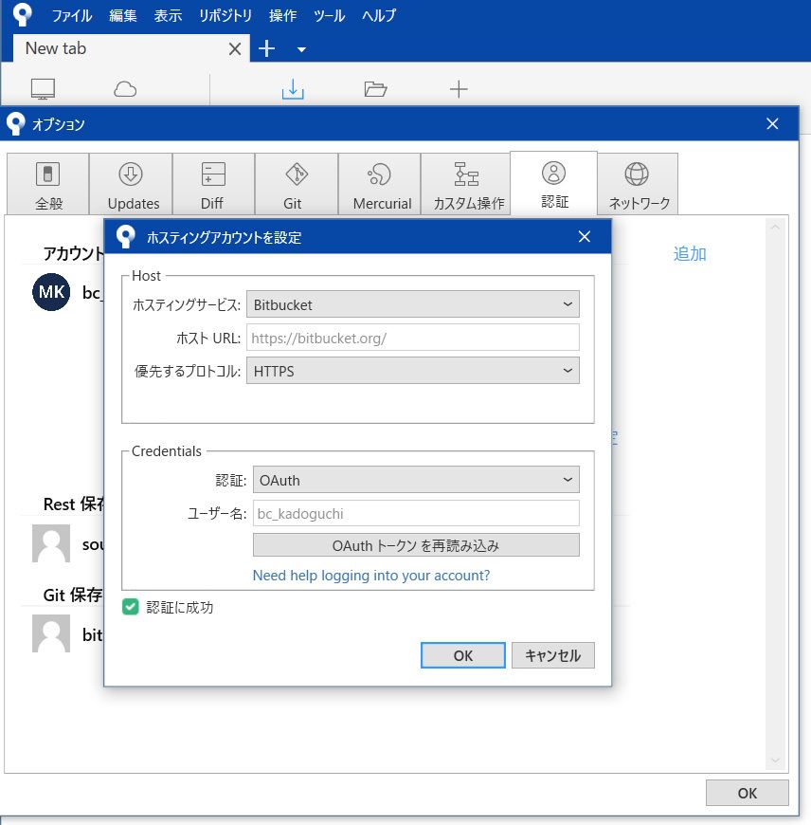Open the ファイル menu
The width and height of the screenshot is (811, 825).
click(72, 15)
